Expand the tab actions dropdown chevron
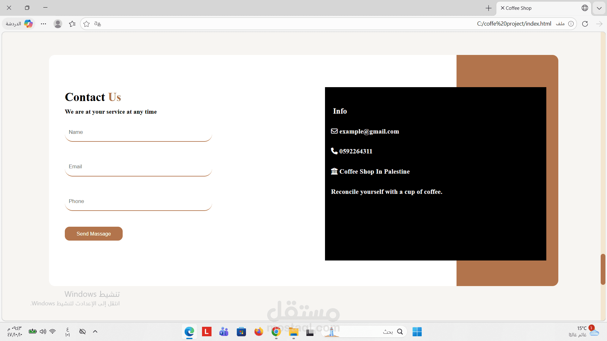607x341 pixels. pyautogui.click(x=599, y=8)
